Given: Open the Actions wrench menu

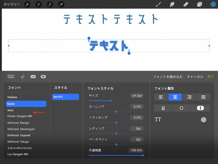Looking at the screenshot, I should point(27,4).
